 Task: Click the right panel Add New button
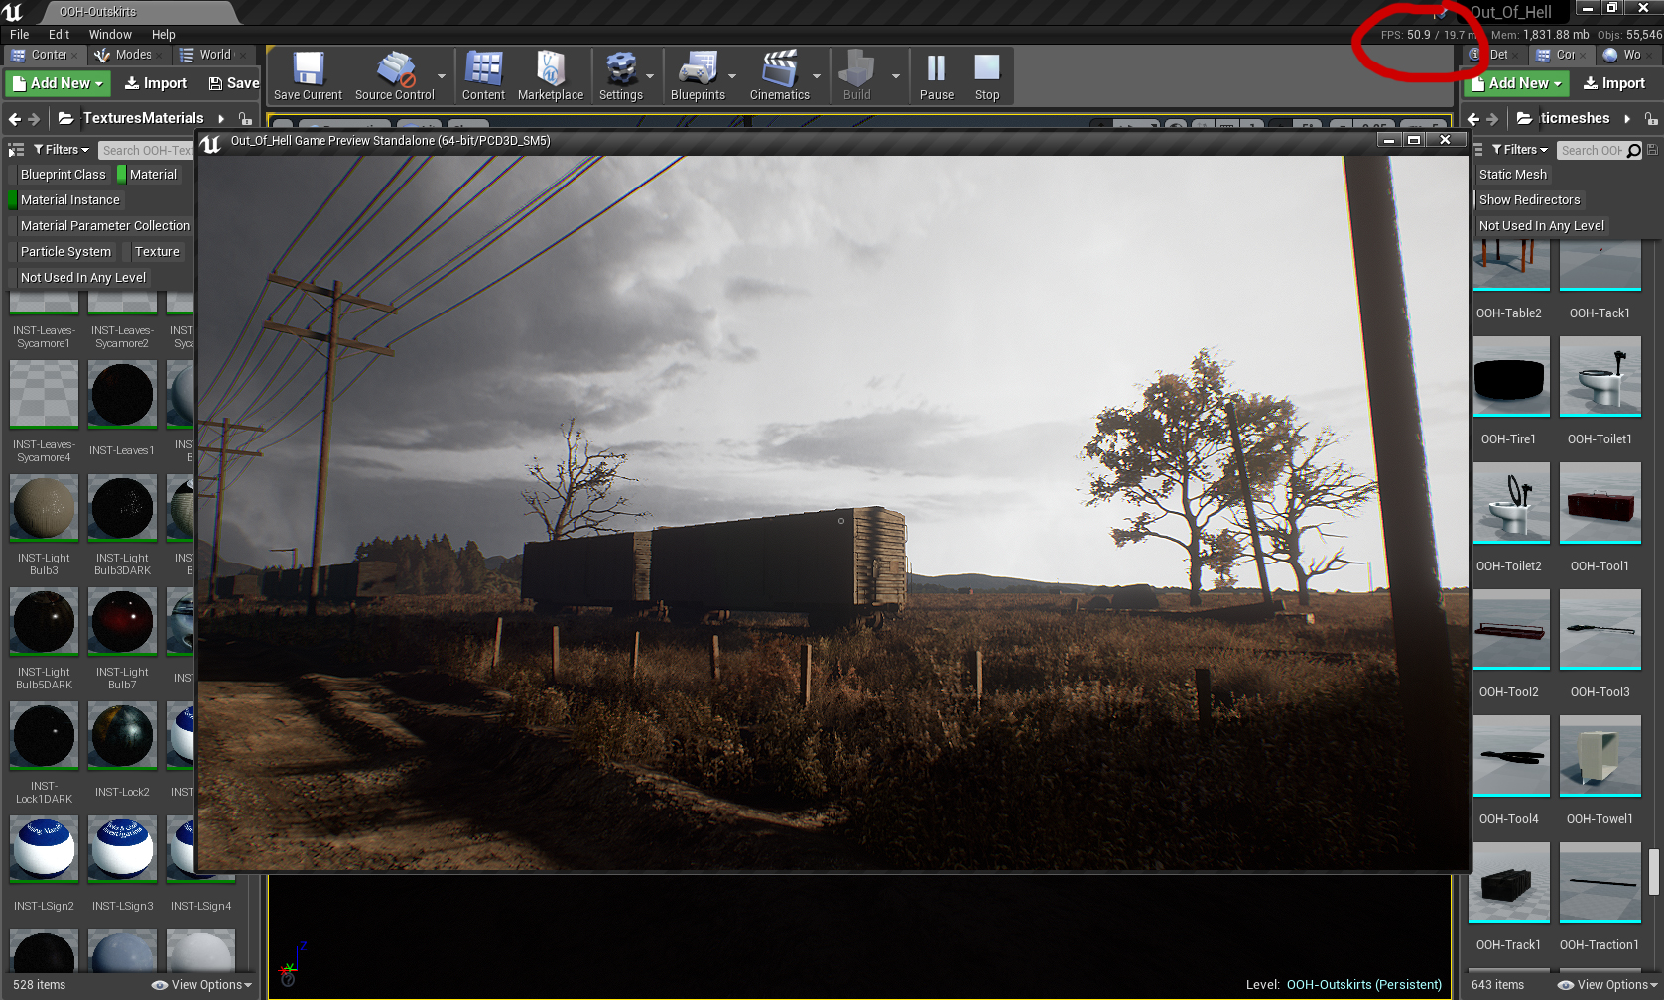(1516, 84)
